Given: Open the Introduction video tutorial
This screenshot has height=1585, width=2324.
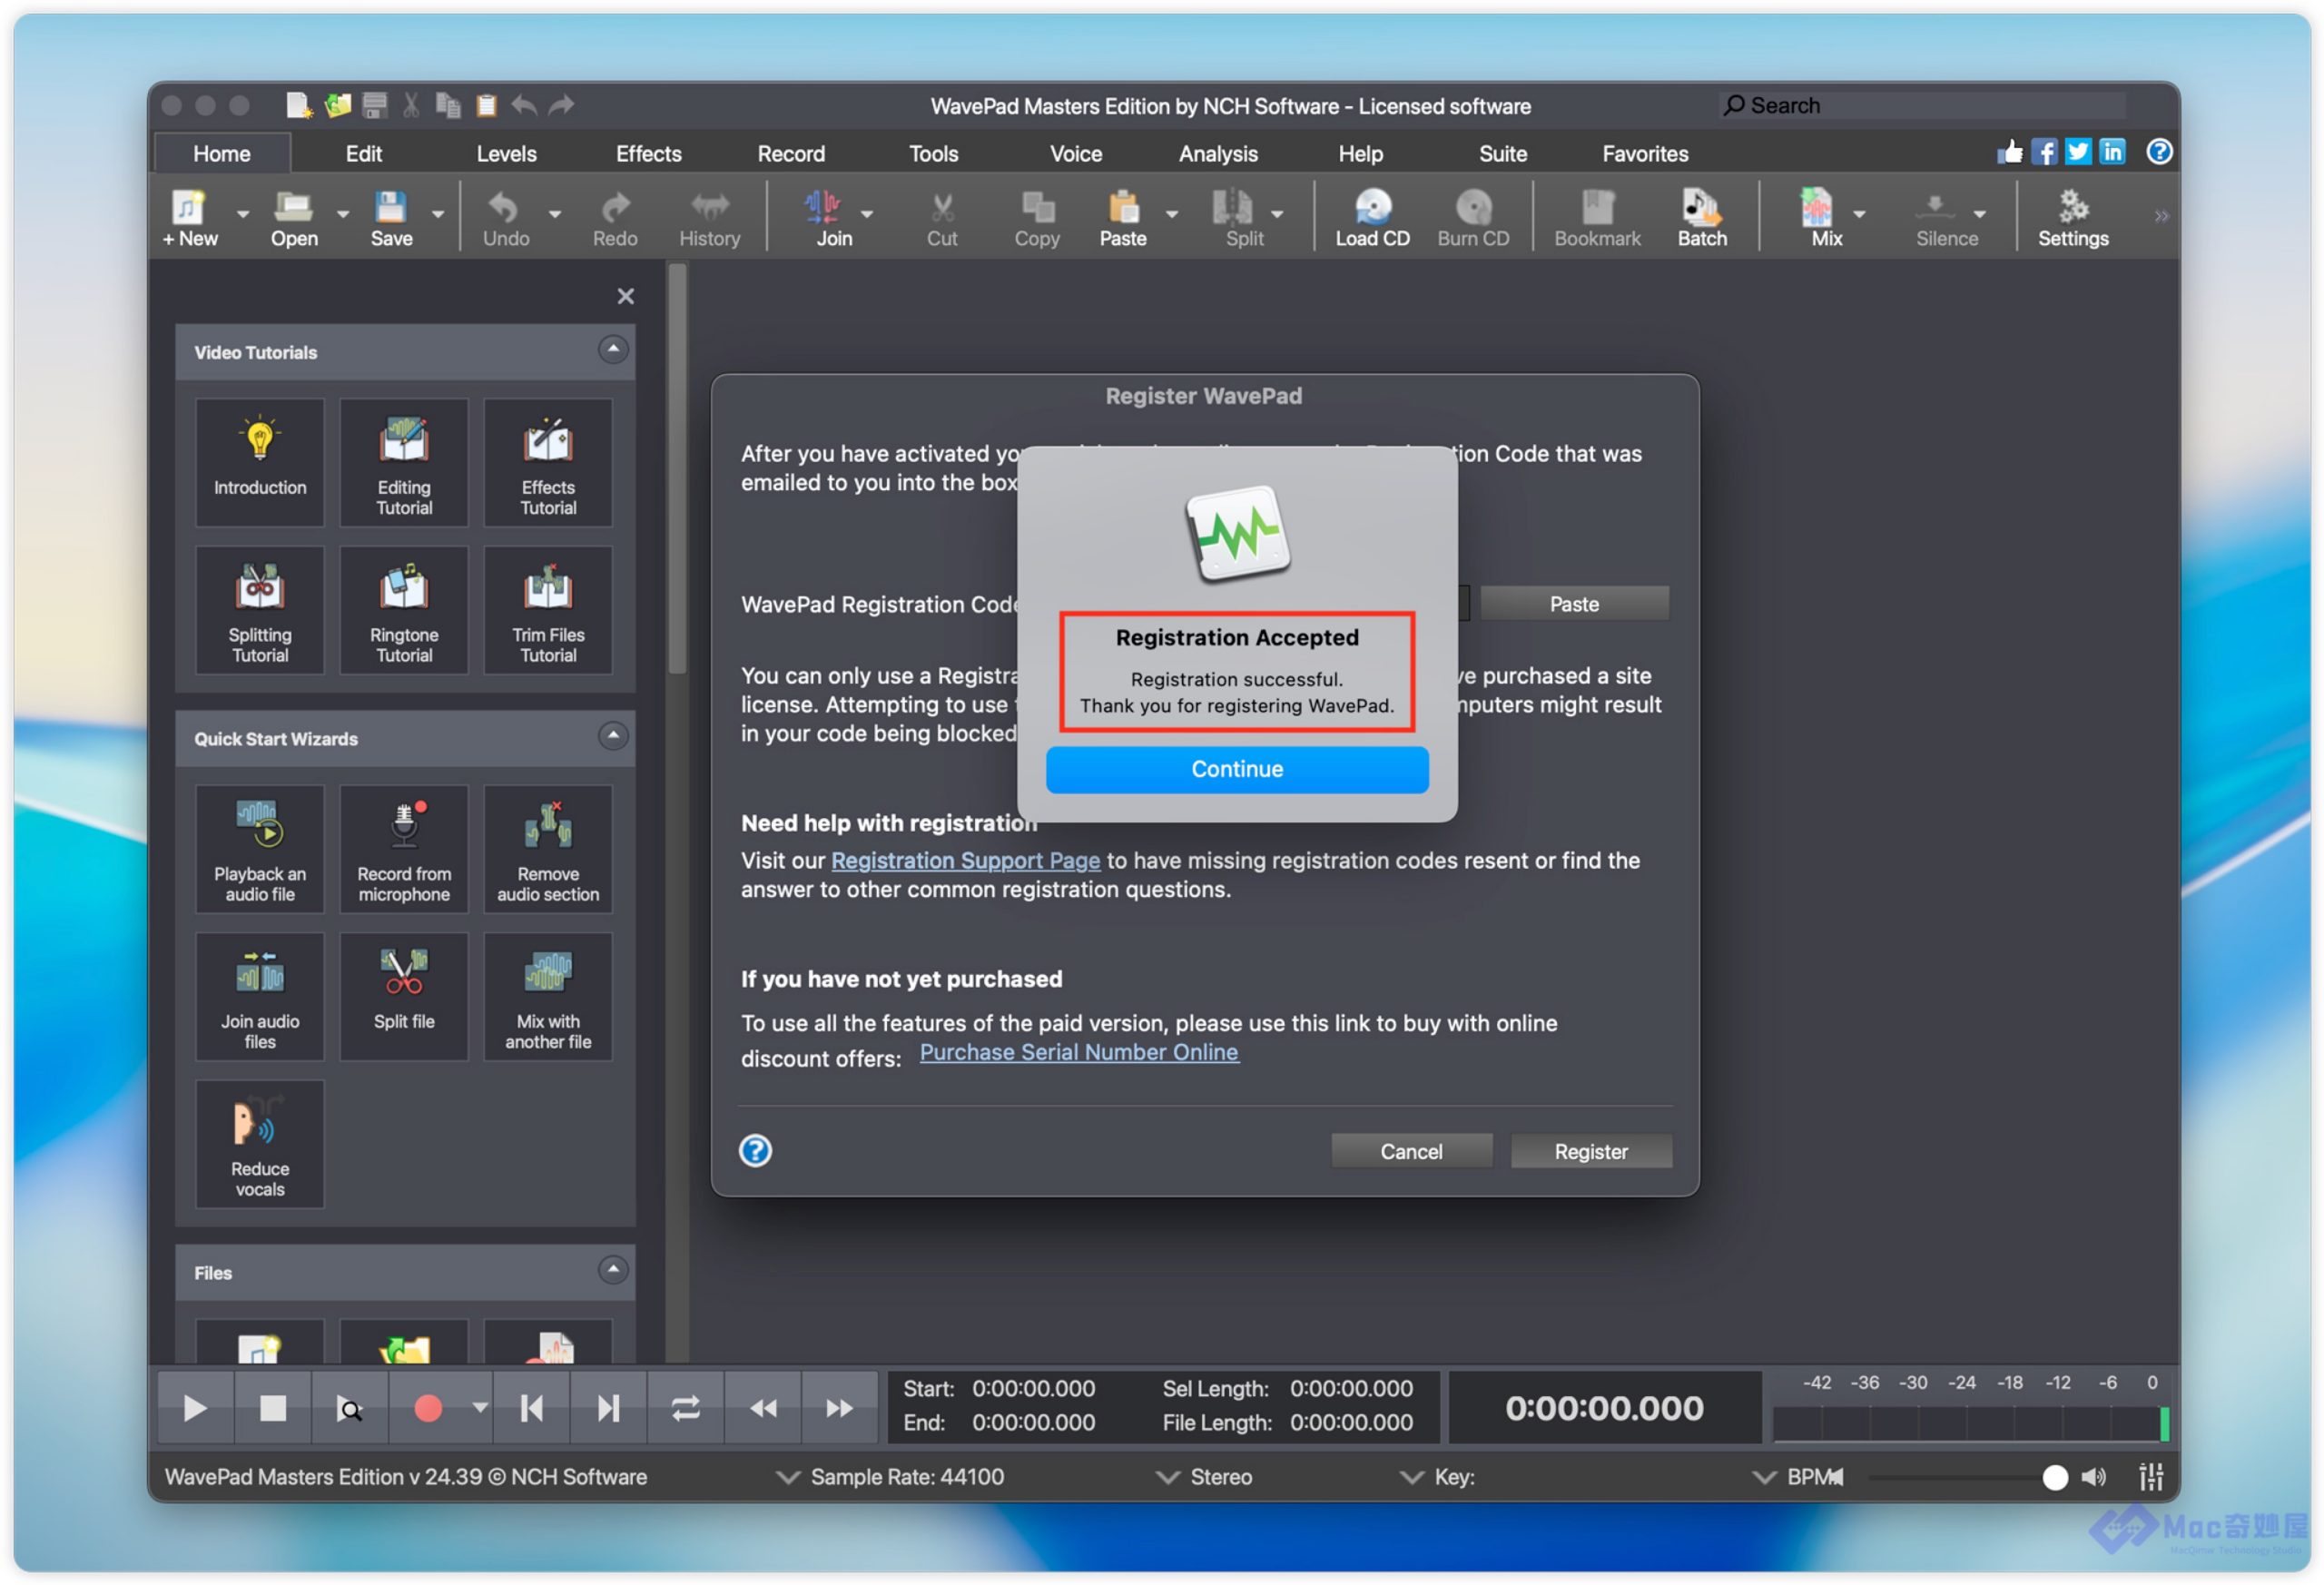Looking at the screenshot, I should [x=260, y=462].
